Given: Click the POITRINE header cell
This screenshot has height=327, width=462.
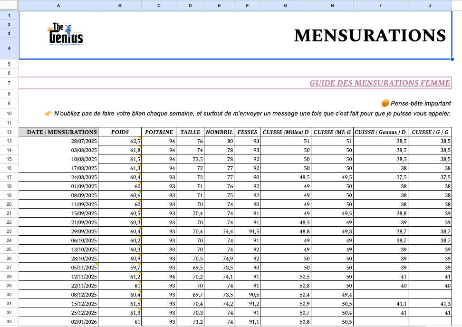Looking at the screenshot, I should [159, 132].
